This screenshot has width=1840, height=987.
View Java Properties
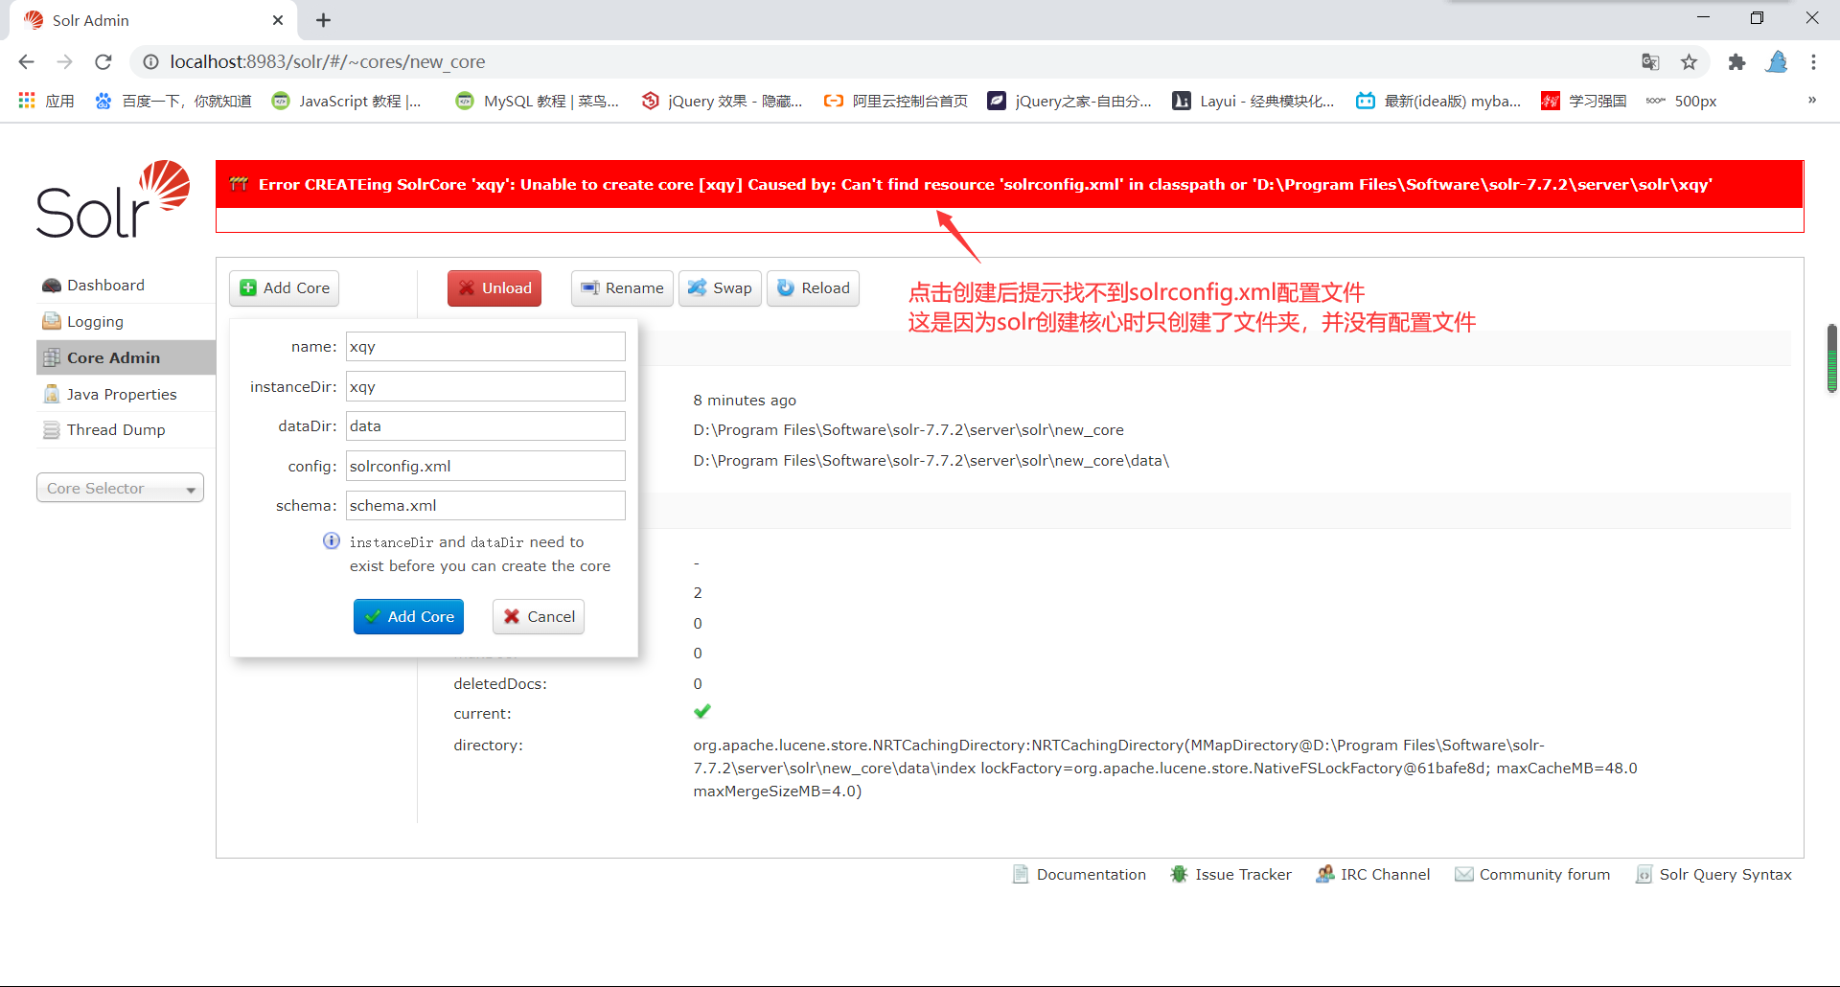121,394
